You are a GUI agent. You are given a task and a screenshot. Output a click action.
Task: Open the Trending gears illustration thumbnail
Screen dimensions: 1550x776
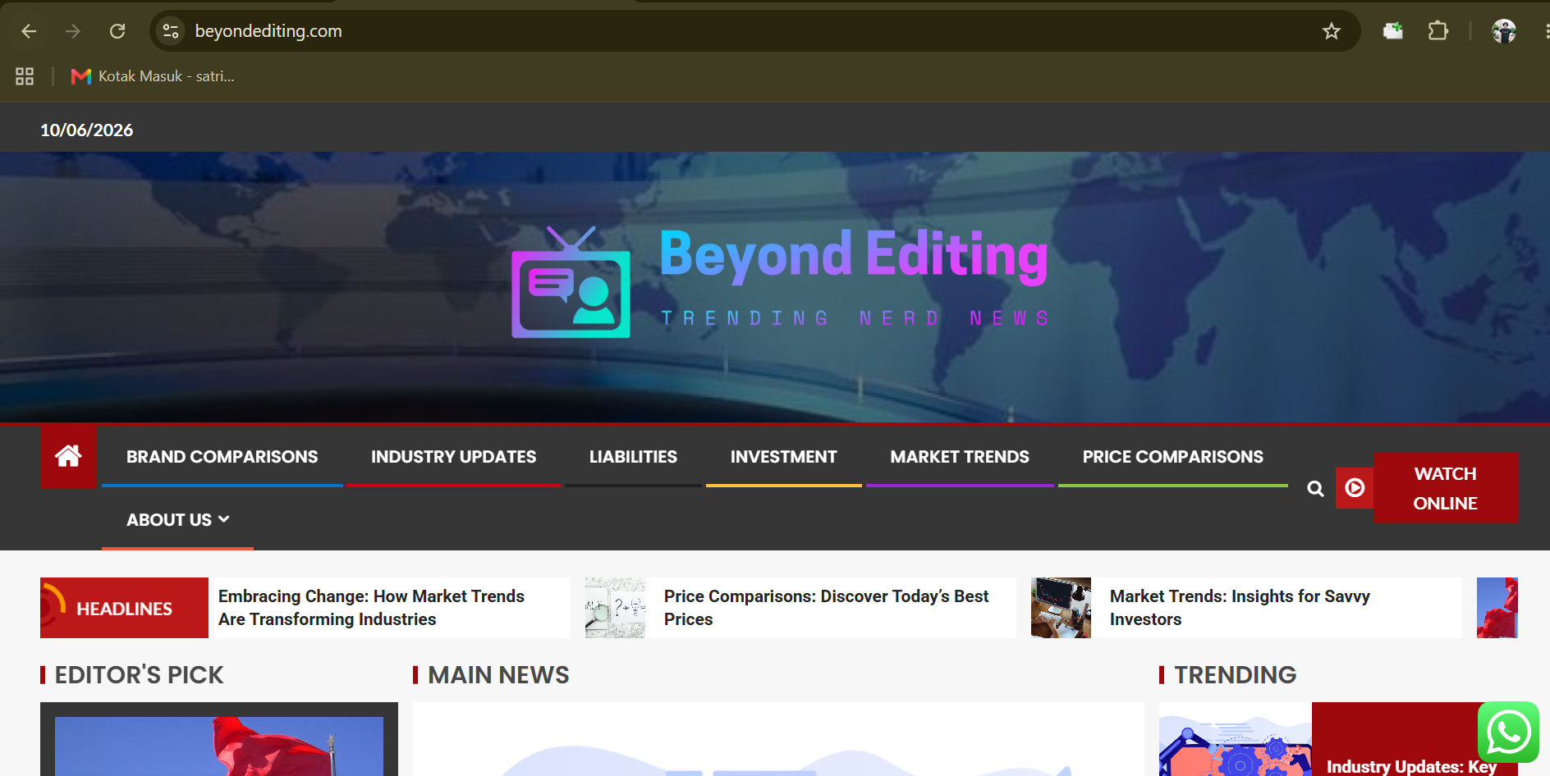coord(1235,739)
